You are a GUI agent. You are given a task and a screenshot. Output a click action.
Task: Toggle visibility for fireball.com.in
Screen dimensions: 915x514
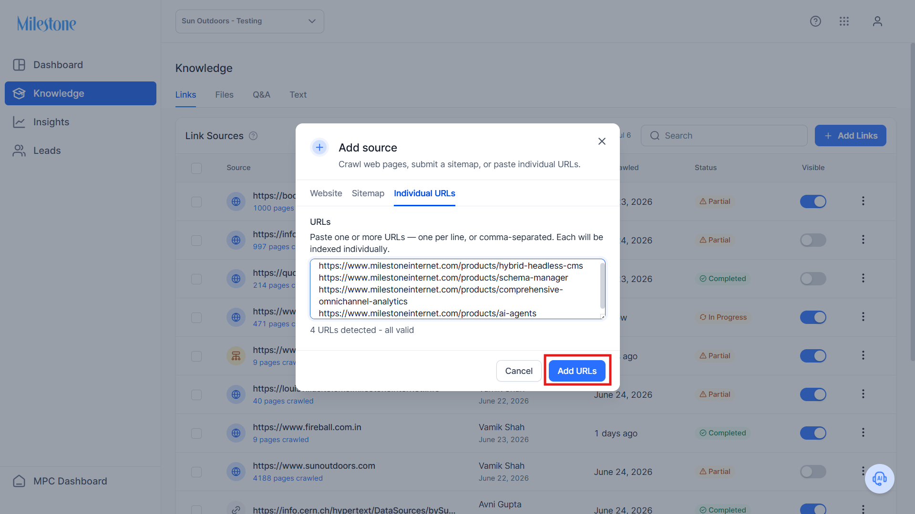pos(813,433)
